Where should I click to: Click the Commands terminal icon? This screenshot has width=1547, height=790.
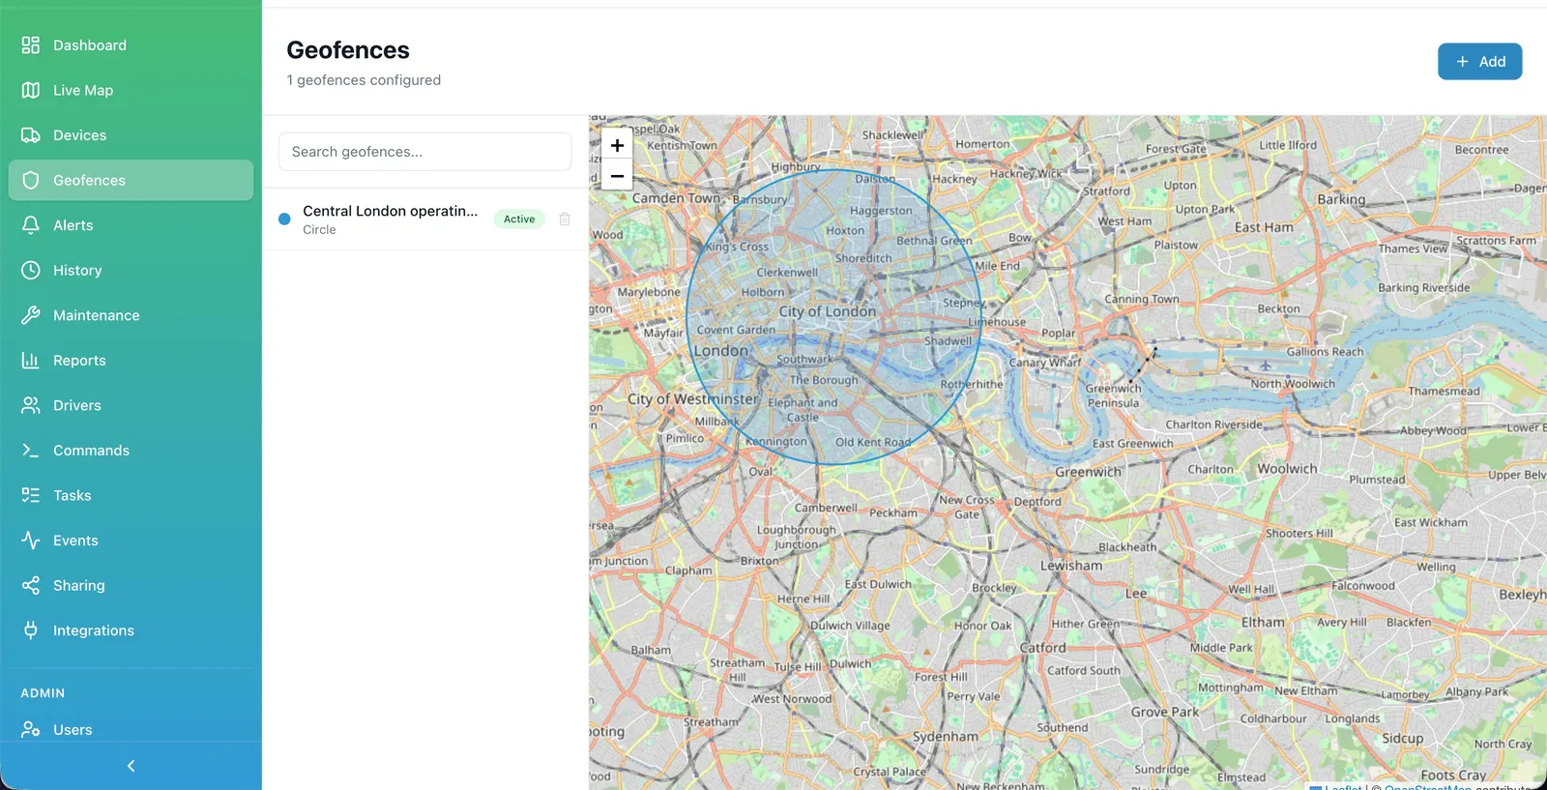tap(31, 451)
